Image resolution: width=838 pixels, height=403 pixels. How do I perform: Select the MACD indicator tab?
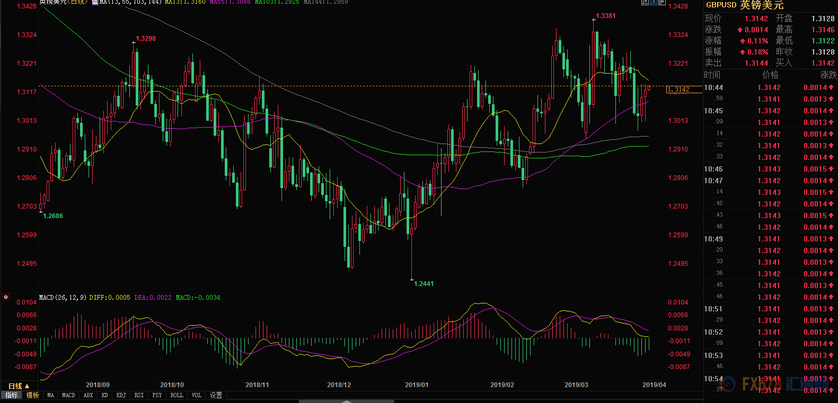point(68,395)
